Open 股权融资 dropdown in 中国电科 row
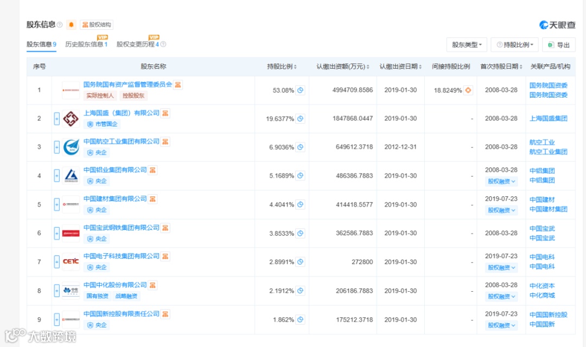 coord(501,267)
